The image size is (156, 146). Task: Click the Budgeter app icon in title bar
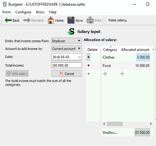pos(5,4)
